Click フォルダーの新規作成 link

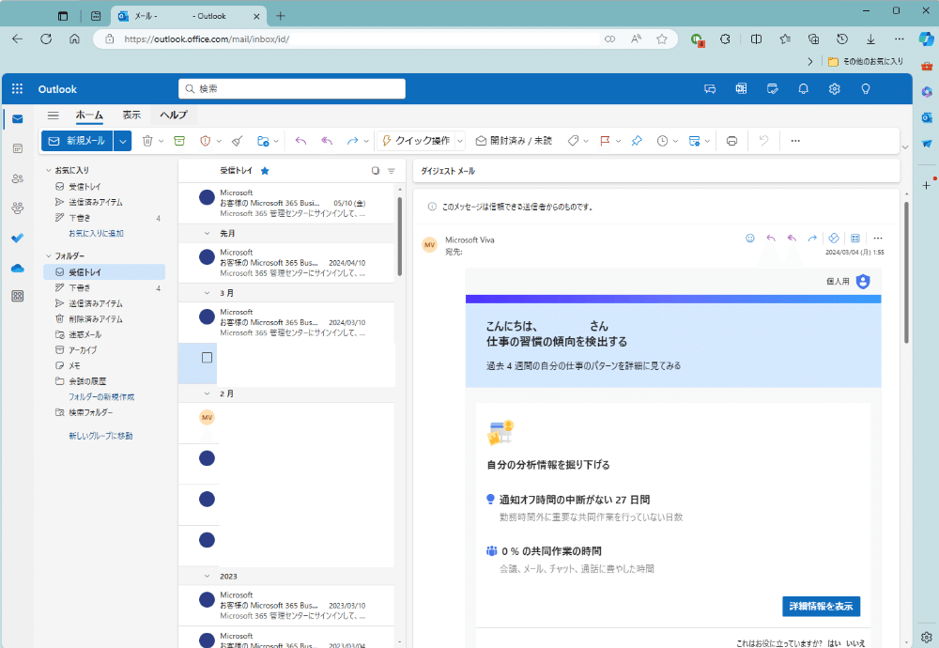(x=101, y=397)
